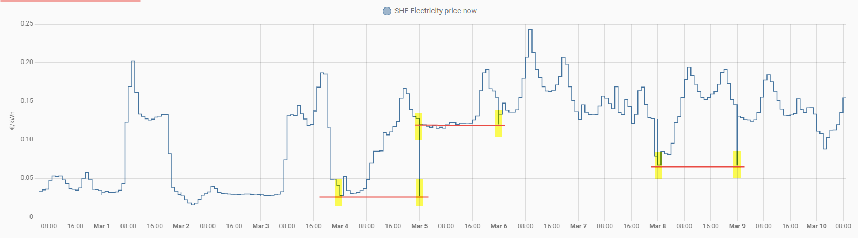Click the Mar 1 date label
Viewport: 858px width, 238px height.
(102, 226)
